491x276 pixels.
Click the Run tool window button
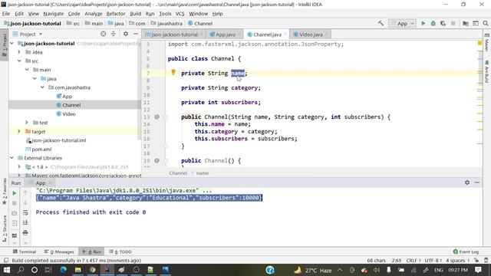(92, 251)
